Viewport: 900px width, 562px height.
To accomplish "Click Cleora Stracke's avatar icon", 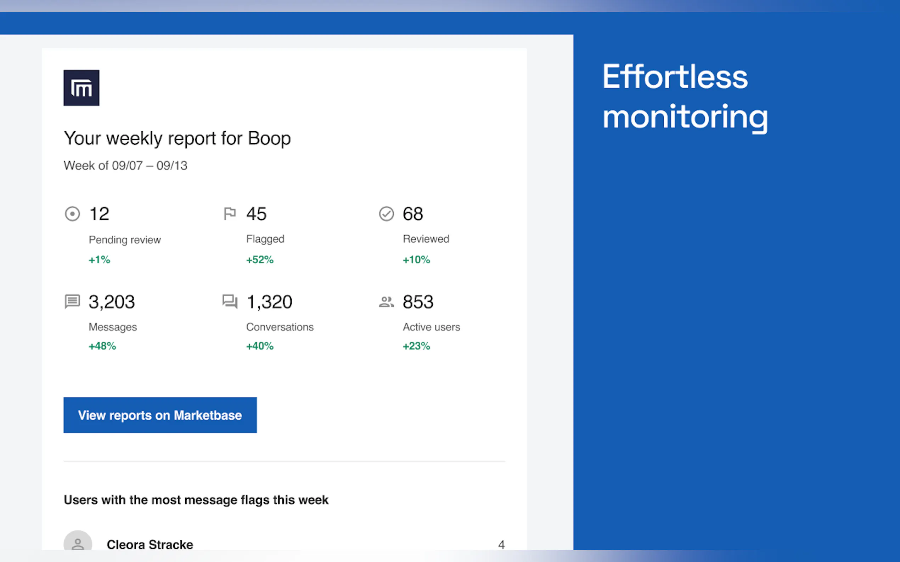I will [78, 542].
